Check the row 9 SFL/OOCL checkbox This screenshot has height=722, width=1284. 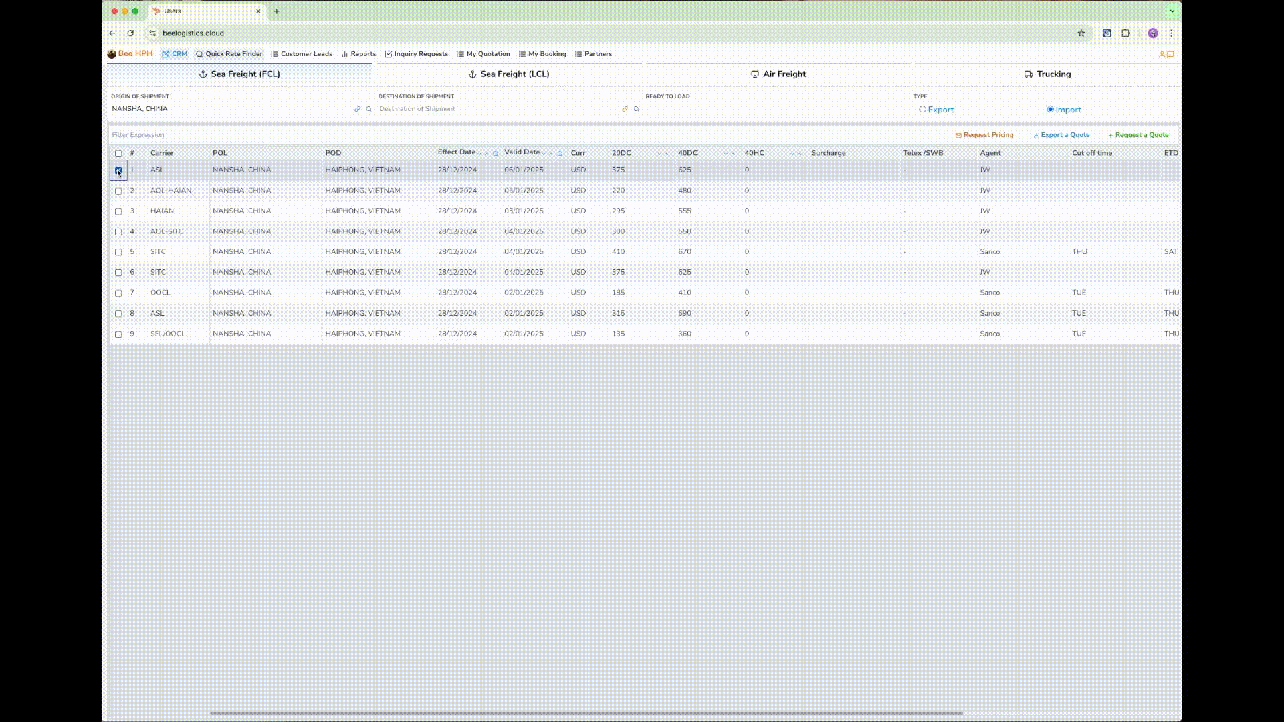click(x=118, y=334)
